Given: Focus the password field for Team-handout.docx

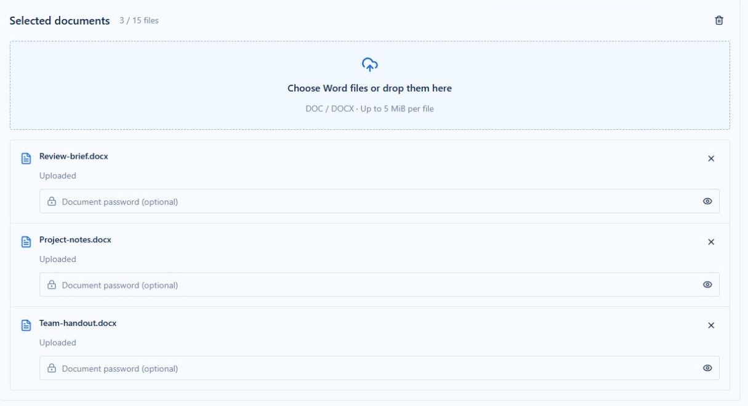Looking at the screenshot, I should click(379, 368).
